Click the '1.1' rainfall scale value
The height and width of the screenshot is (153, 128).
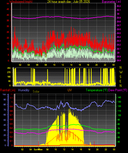coord(11,98)
